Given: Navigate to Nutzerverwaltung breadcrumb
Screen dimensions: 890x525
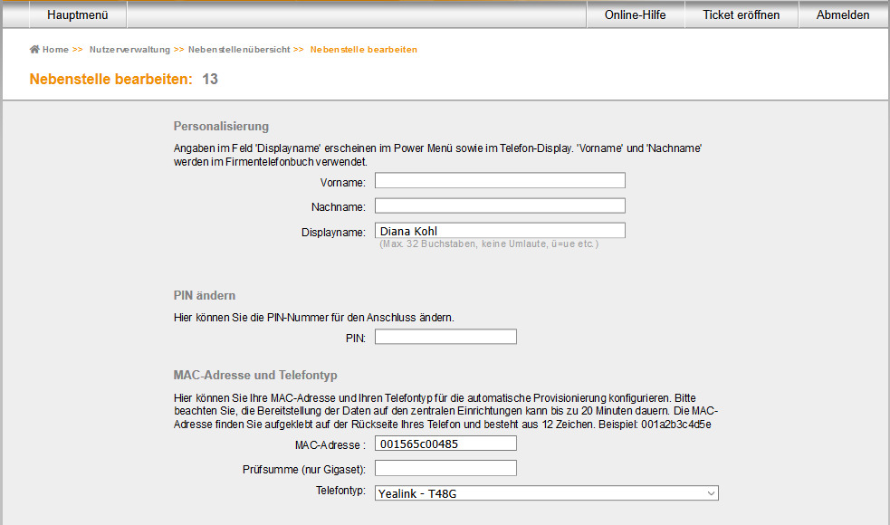Looking at the screenshot, I should click(x=130, y=50).
